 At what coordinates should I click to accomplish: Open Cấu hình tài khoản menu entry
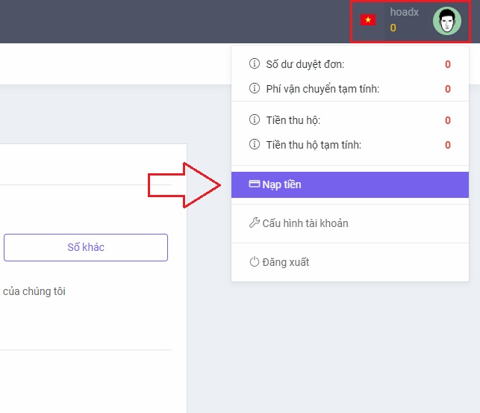[x=305, y=223]
